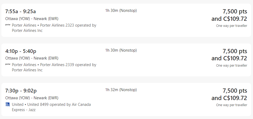Click the Ottawa (YOW) - Newark (EWR) route on the 7:55a flight
Image resolution: width=253 pixels, height=119 pixels.
coord(32,18)
